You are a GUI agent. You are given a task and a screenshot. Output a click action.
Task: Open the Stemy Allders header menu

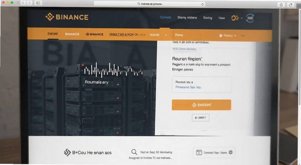tap(187, 18)
